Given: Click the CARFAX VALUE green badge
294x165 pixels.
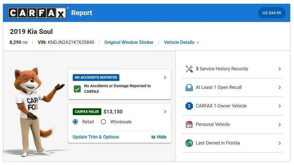Looking at the screenshot, I should click(87, 112).
